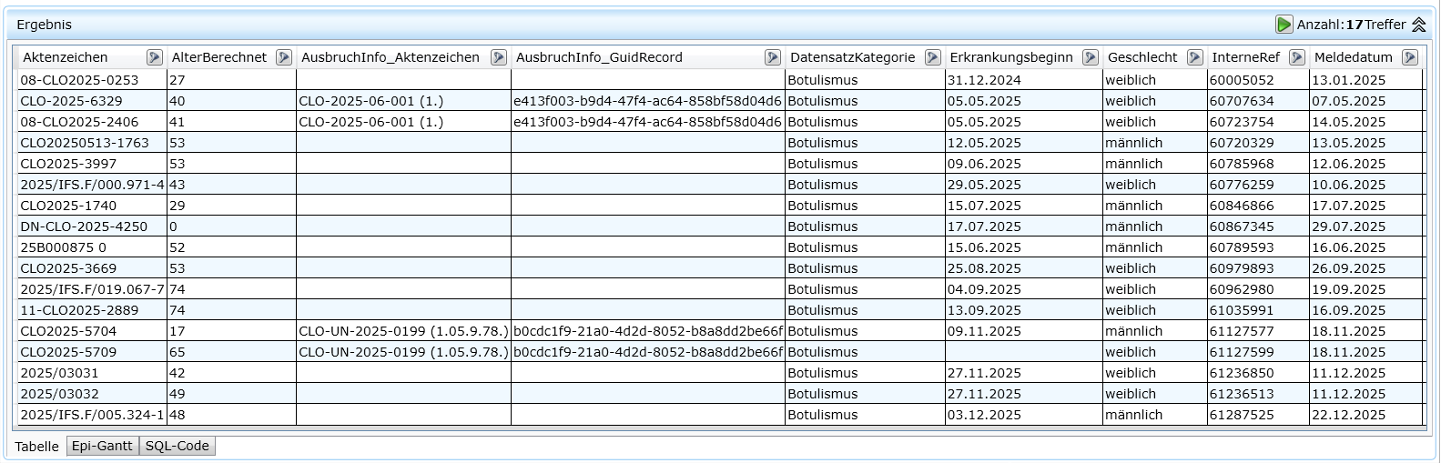This screenshot has width=1441, height=463.
Task: Click the cell with InterneRef 61127577
Action: pos(1242,331)
